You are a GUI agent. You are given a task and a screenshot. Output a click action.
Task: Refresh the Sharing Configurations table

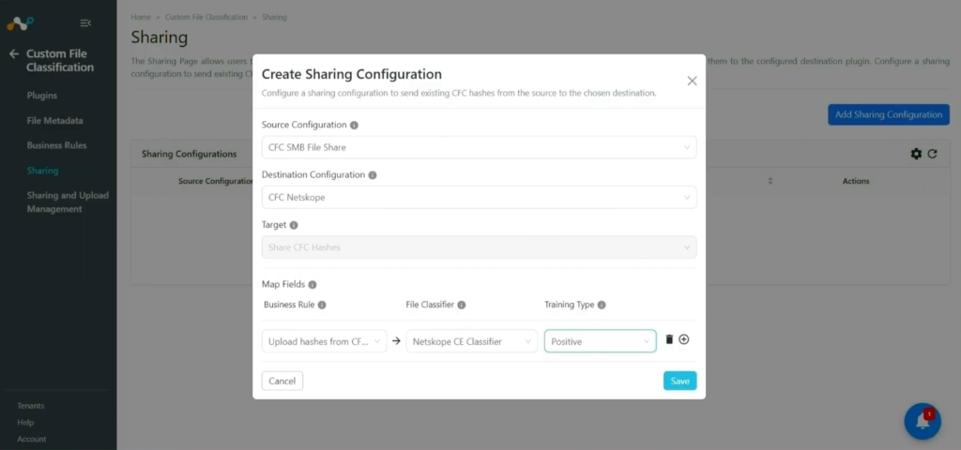point(932,154)
